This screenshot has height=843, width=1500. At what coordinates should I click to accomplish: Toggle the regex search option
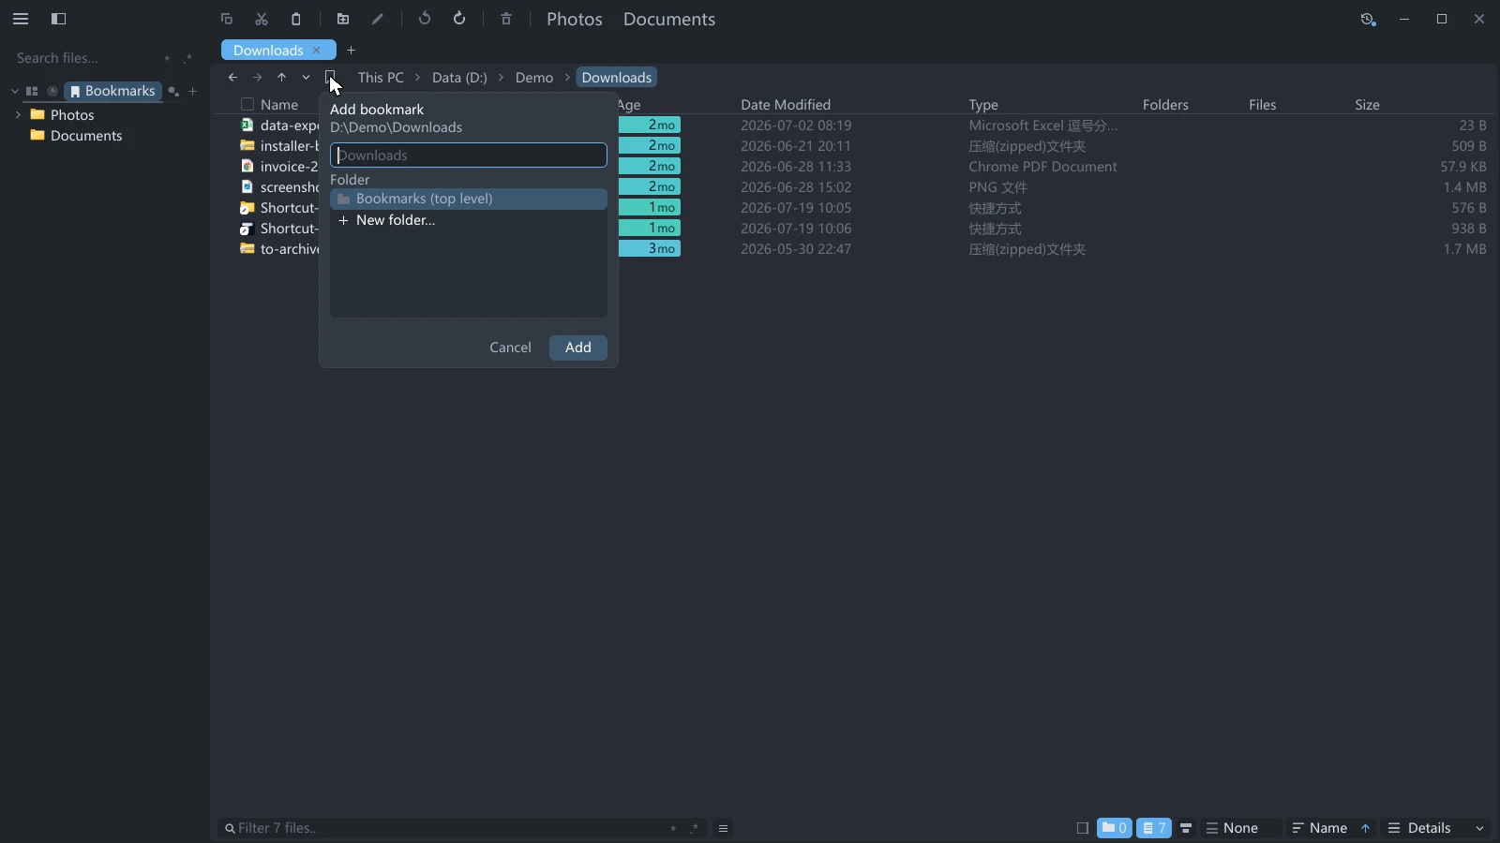click(x=188, y=58)
